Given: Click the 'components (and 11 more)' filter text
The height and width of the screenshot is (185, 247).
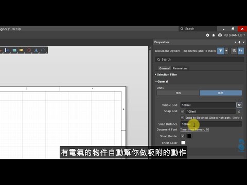Looking at the screenshot, I should tap(199, 51).
